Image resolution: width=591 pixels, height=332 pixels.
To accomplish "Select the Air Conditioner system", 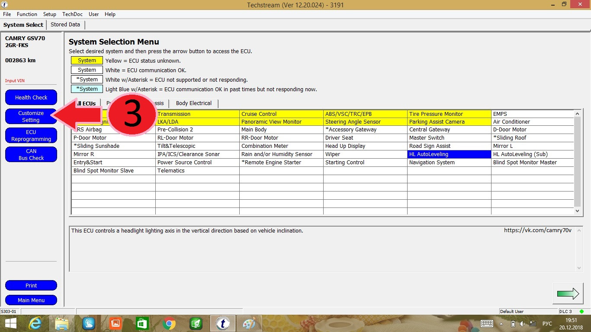I will [533, 122].
